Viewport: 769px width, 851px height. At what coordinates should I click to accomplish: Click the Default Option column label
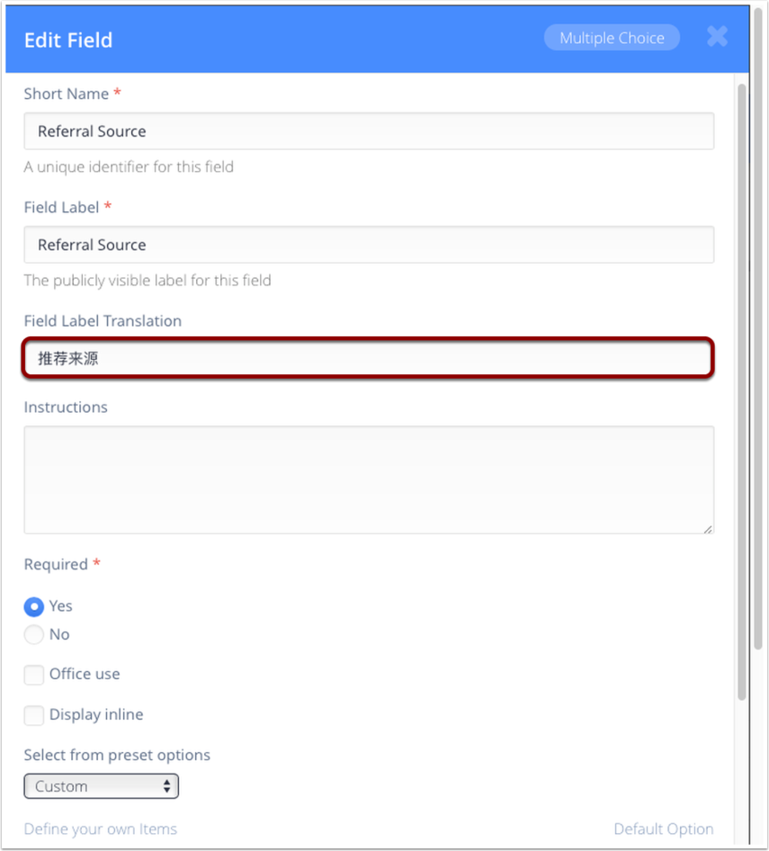664,829
